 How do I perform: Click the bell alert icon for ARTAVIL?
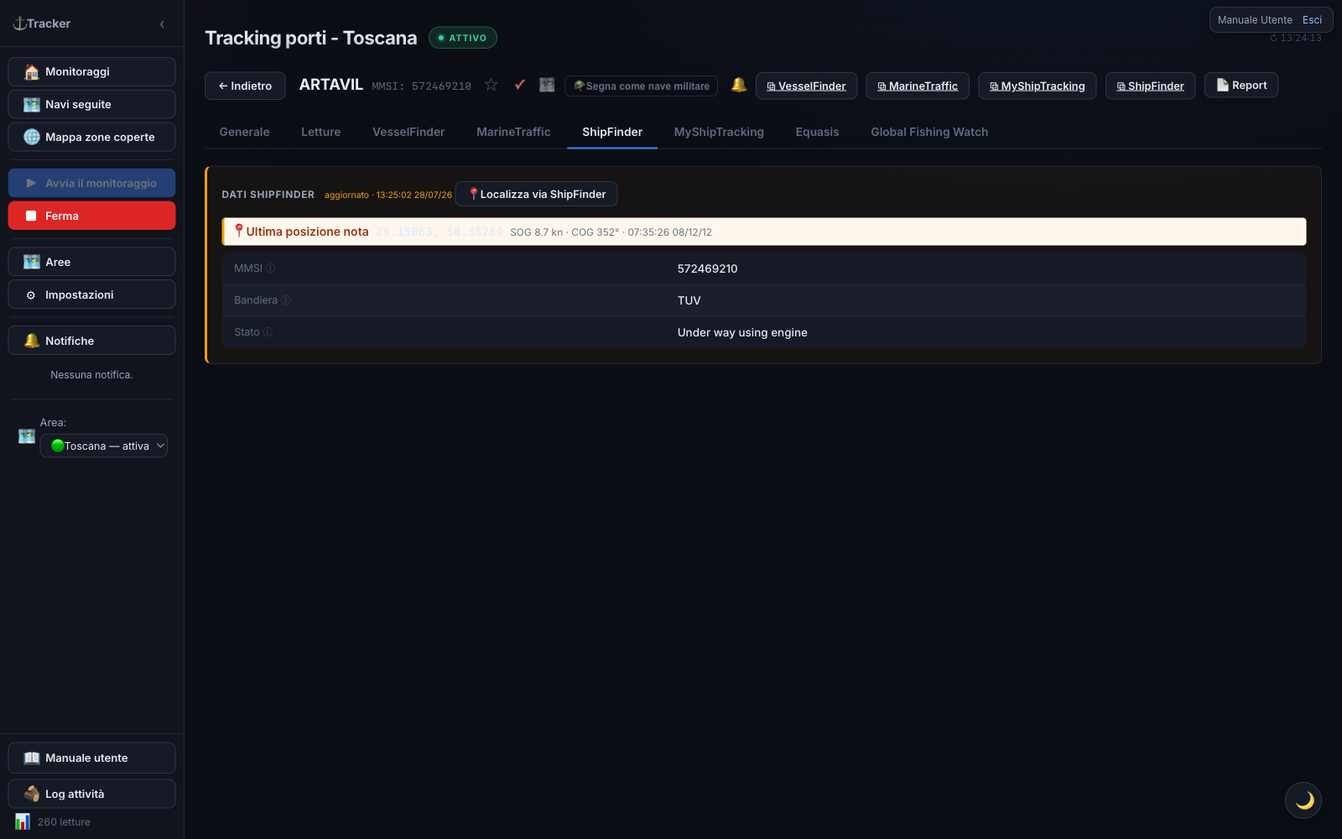click(739, 85)
